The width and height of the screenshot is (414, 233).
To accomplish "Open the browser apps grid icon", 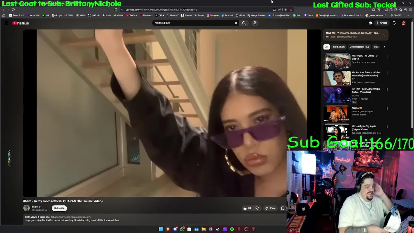I will [x=3, y=15].
